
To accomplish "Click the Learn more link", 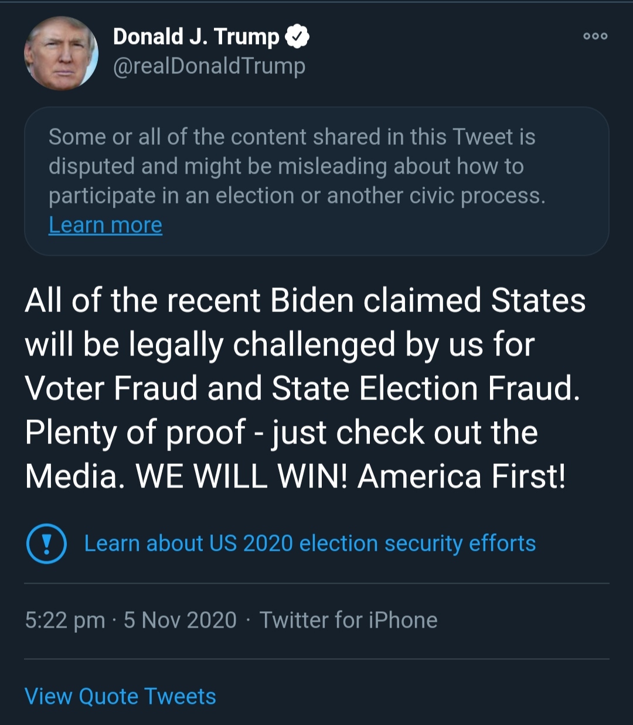I will tap(105, 225).
